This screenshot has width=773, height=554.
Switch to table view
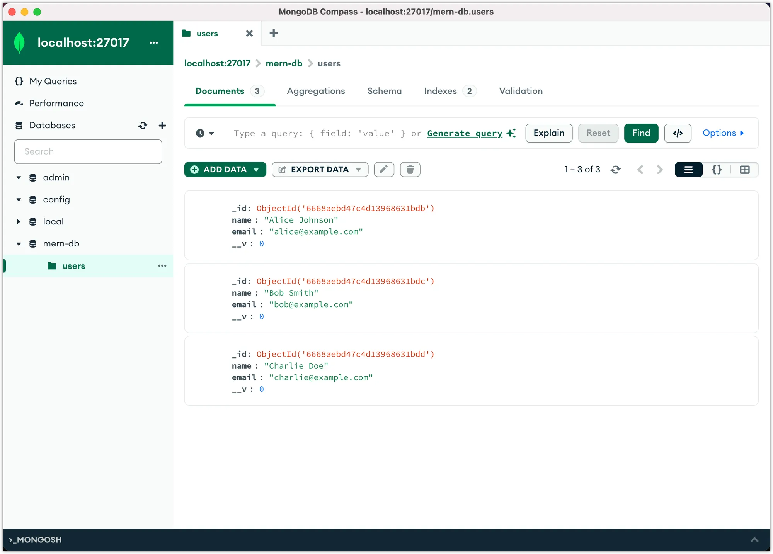(745, 170)
